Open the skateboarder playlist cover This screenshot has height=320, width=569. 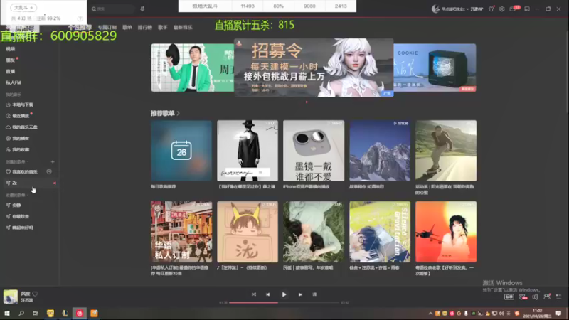(446, 151)
